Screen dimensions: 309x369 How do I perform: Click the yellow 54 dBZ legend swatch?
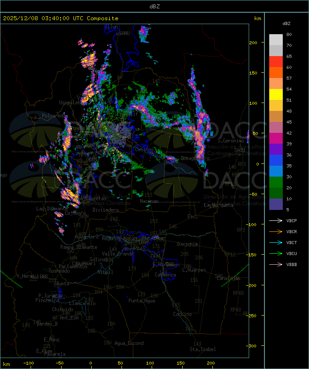point(276,94)
